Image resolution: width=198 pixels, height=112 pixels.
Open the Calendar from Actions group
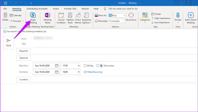16,15
